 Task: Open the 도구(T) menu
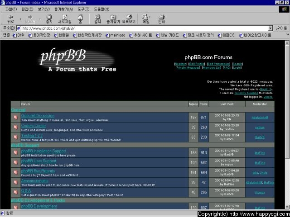coord(83,9)
